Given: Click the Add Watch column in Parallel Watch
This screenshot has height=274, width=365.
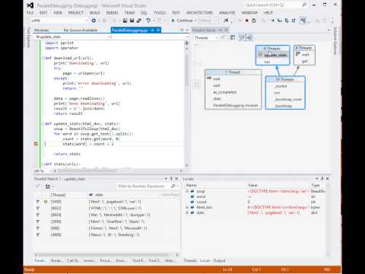Looking at the screenshot, I should pyautogui.click(x=170, y=195).
